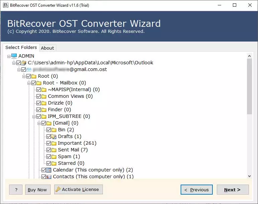Click the Outlook folder path drive icon

(x=24, y=63)
